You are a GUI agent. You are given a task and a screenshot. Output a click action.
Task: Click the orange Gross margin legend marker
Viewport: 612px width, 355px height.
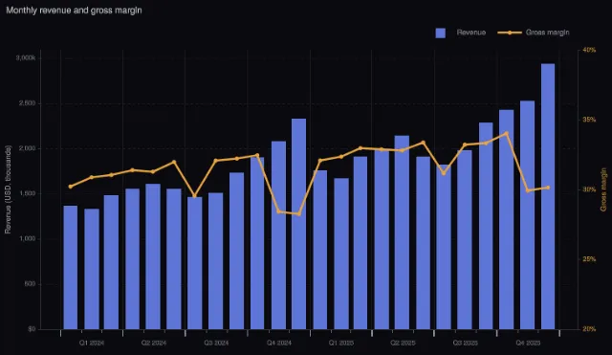coord(510,33)
